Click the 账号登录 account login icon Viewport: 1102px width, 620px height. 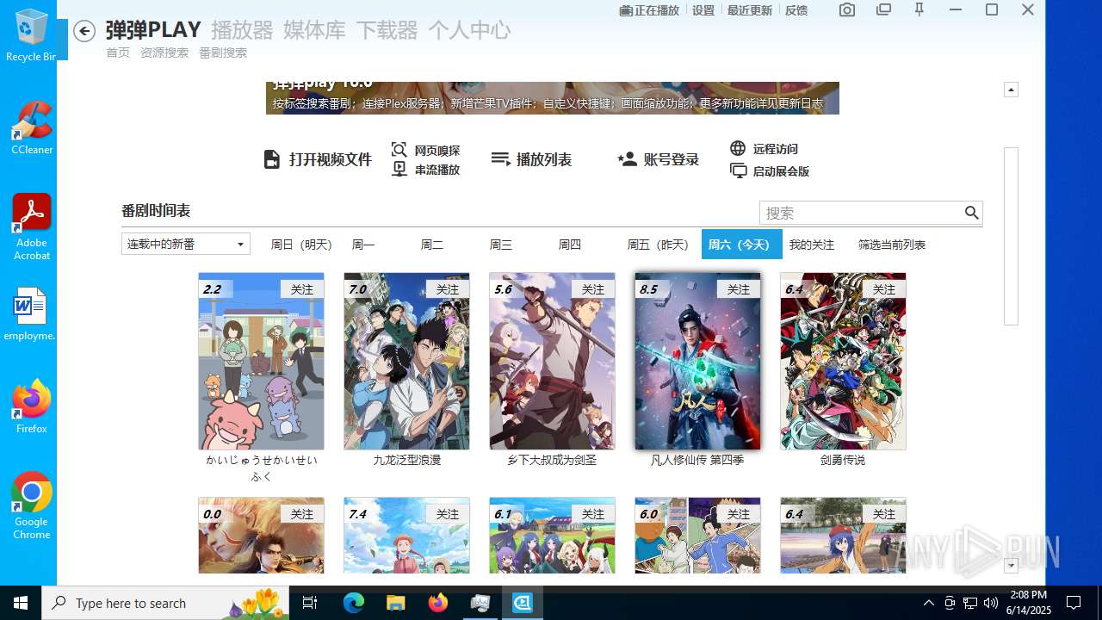pyautogui.click(x=627, y=159)
